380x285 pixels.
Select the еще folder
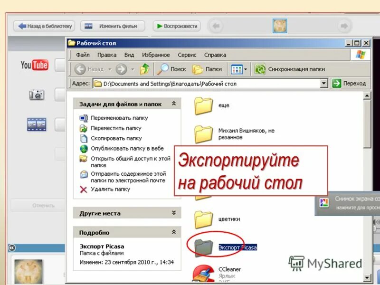(x=212, y=105)
